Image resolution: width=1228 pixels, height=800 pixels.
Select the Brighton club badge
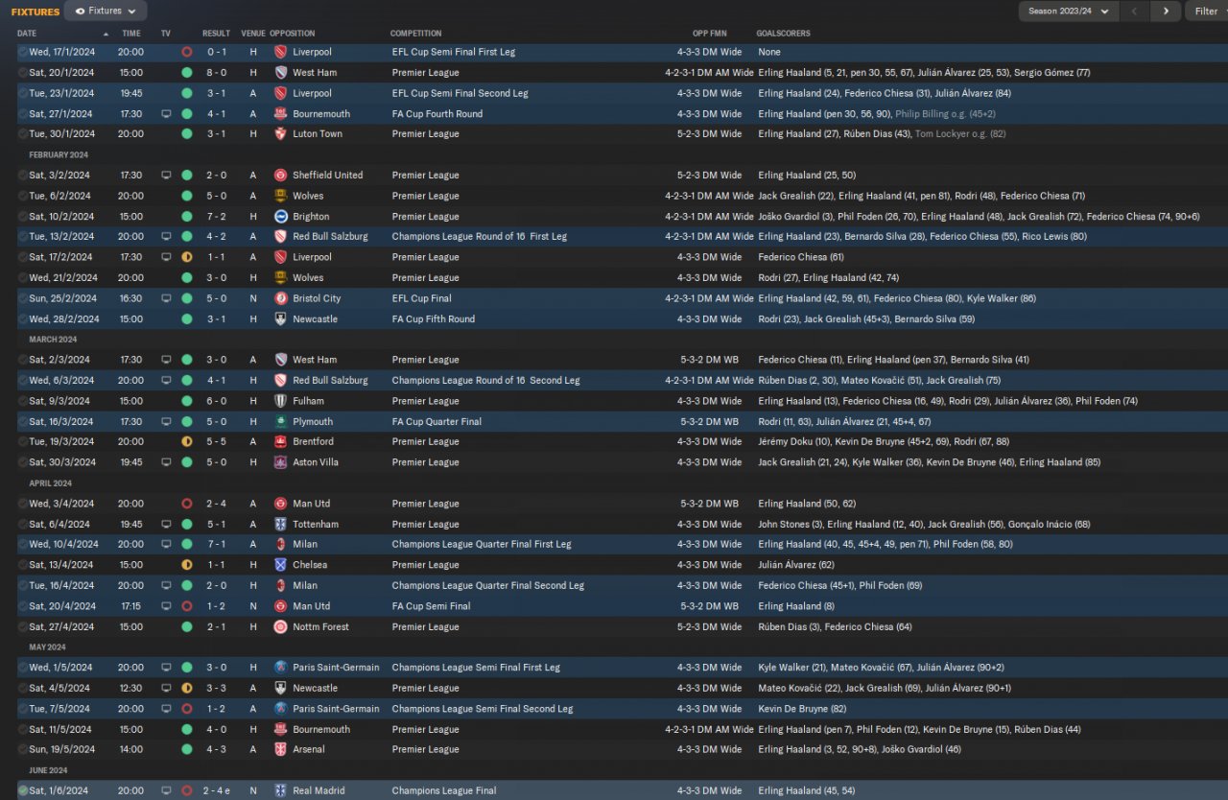tap(280, 217)
